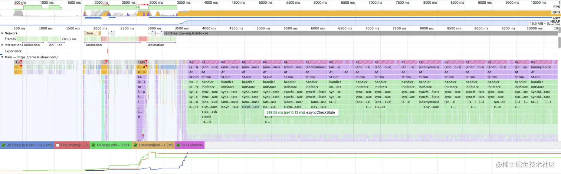The height and width of the screenshot is (174, 561).
Task: Uncheck the Nodes counter checkbox
Action: [93, 145]
